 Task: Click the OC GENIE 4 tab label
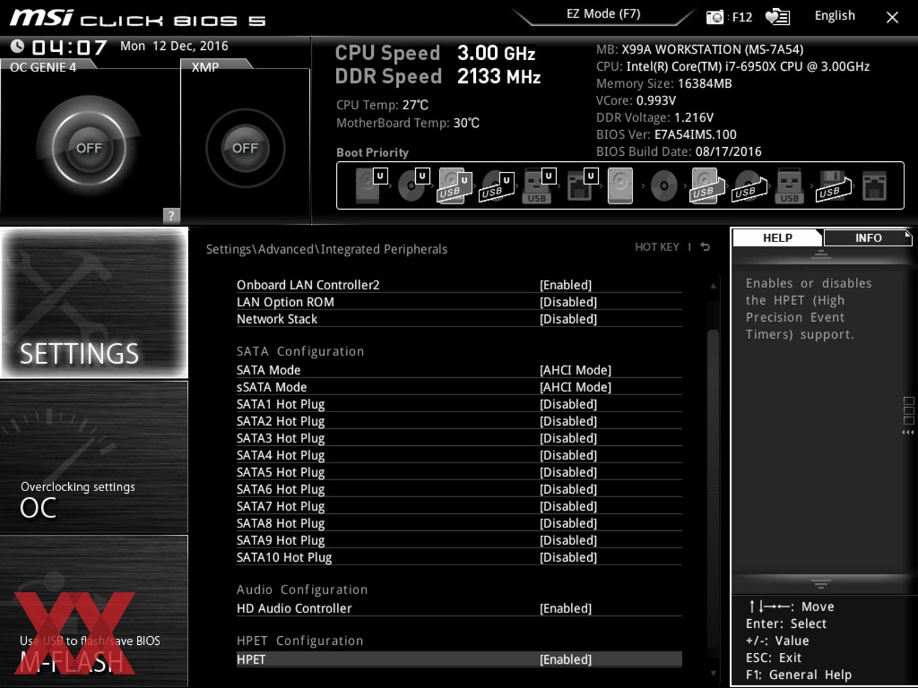tap(43, 67)
